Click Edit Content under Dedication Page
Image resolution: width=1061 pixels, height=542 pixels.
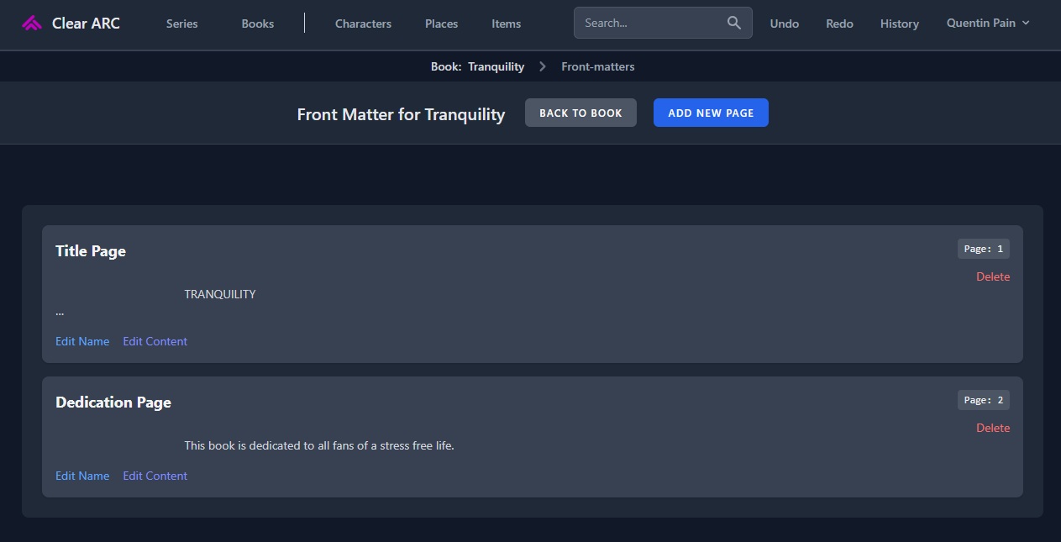(x=155, y=476)
